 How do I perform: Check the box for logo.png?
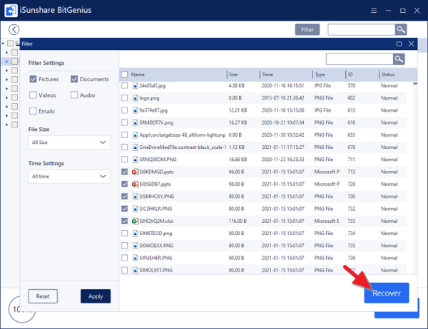(124, 98)
